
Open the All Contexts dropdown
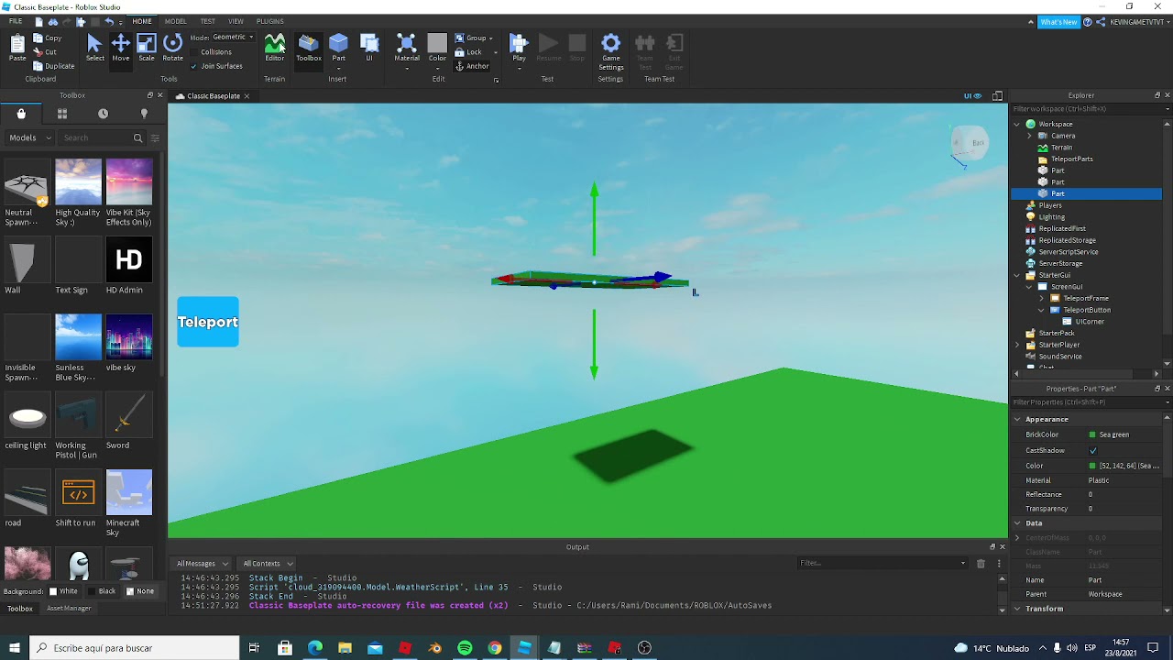click(x=268, y=563)
